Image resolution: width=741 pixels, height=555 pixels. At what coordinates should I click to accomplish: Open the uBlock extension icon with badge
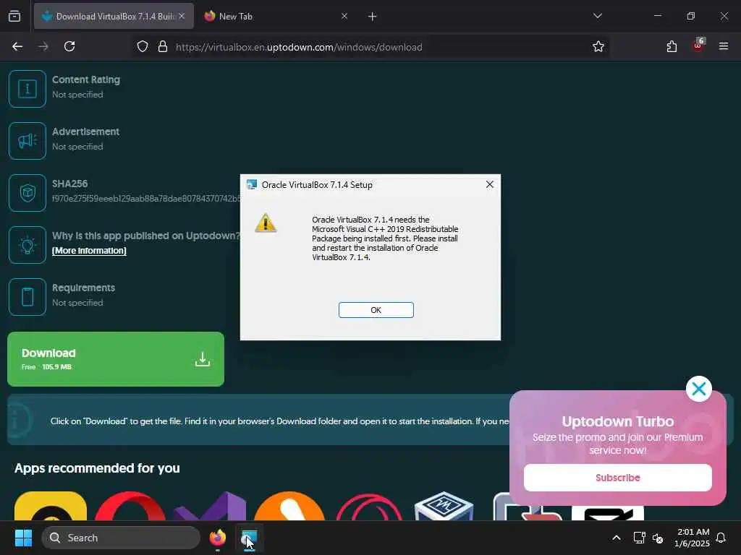(698, 46)
